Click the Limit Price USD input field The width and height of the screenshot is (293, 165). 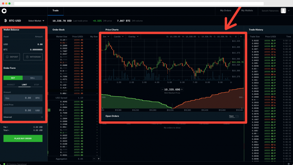pos(23,110)
